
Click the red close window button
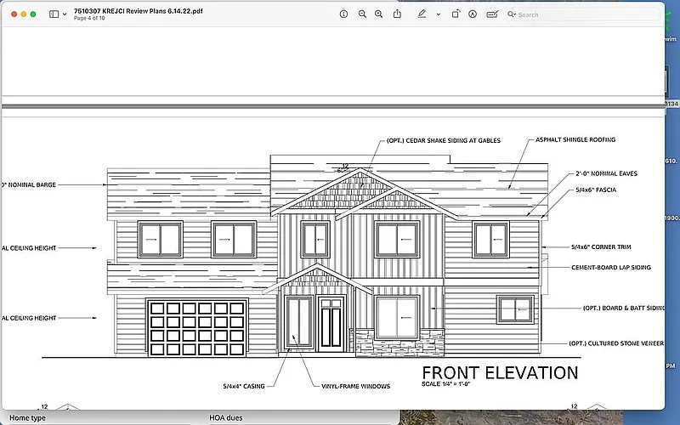pos(12,14)
